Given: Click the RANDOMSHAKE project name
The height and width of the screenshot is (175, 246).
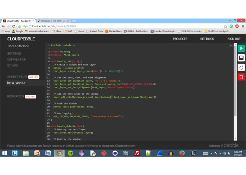Looking at the screenshot, I should 18,46.
